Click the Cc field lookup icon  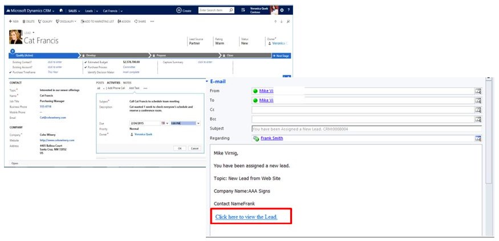click(x=478, y=110)
